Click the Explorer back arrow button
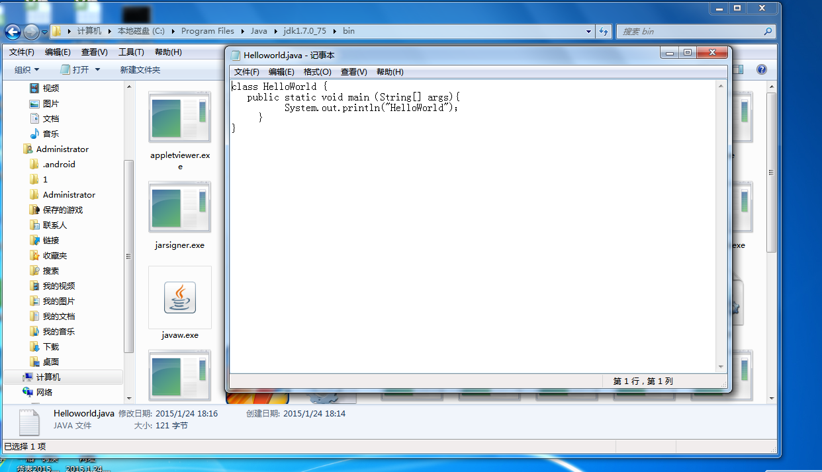822x472 pixels. click(13, 32)
